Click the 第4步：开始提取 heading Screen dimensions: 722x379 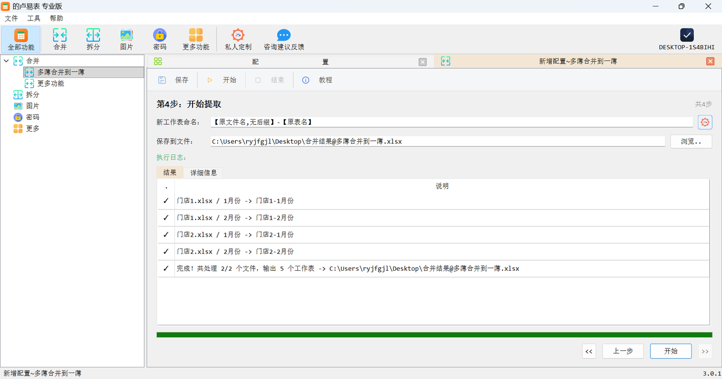tap(189, 104)
